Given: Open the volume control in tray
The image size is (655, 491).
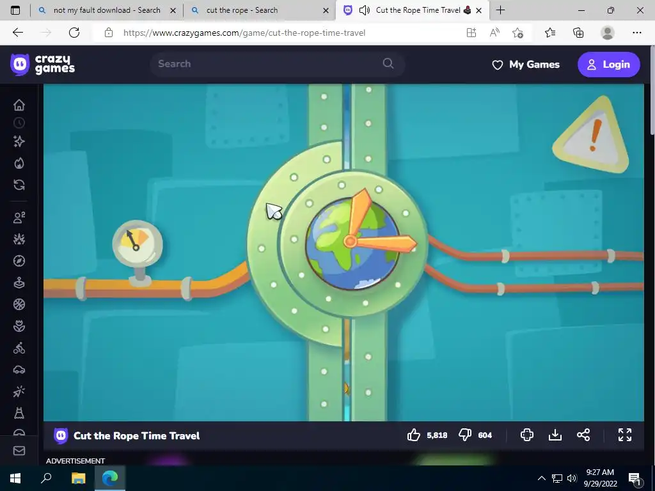Looking at the screenshot, I should pyautogui.click(x=572, y=478).
